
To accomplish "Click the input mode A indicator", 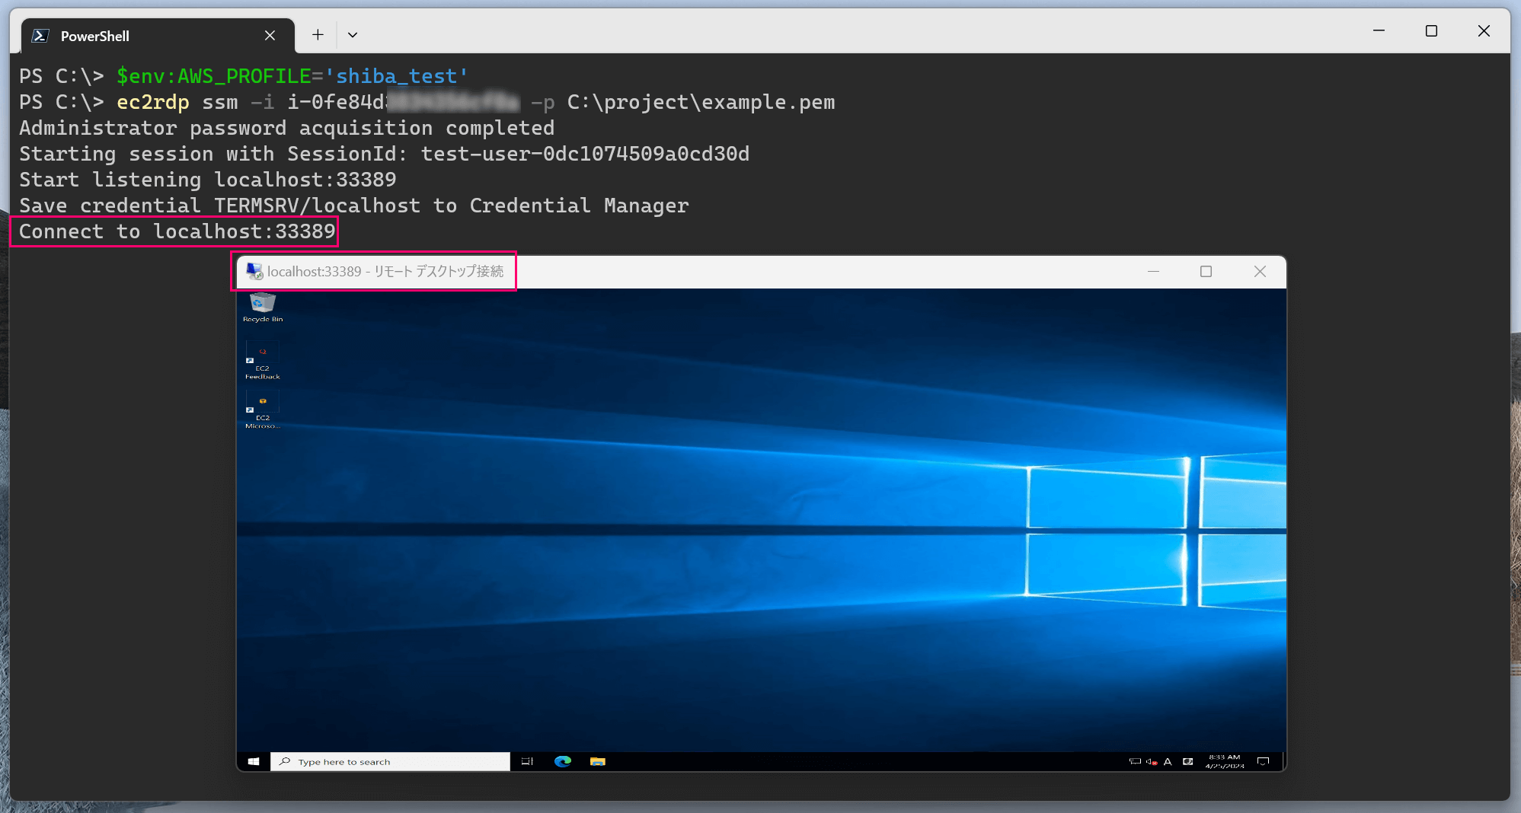I will coord(1168,761).
